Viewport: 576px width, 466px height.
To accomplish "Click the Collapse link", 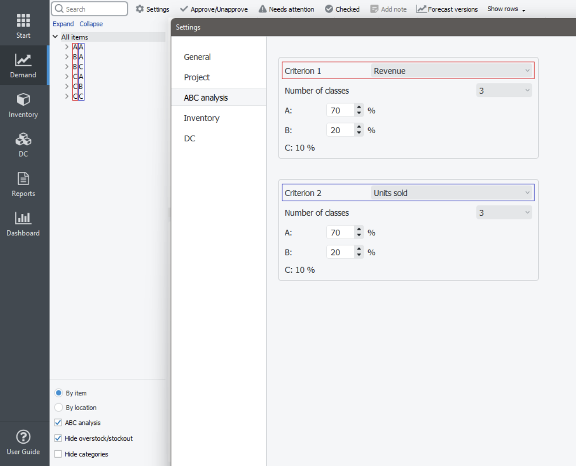I will [x=91, y=24].
